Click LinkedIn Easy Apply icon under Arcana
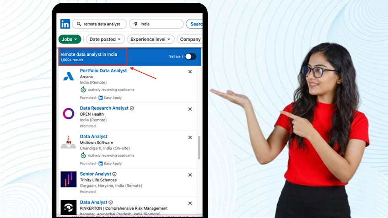 (x=101, y=98)
